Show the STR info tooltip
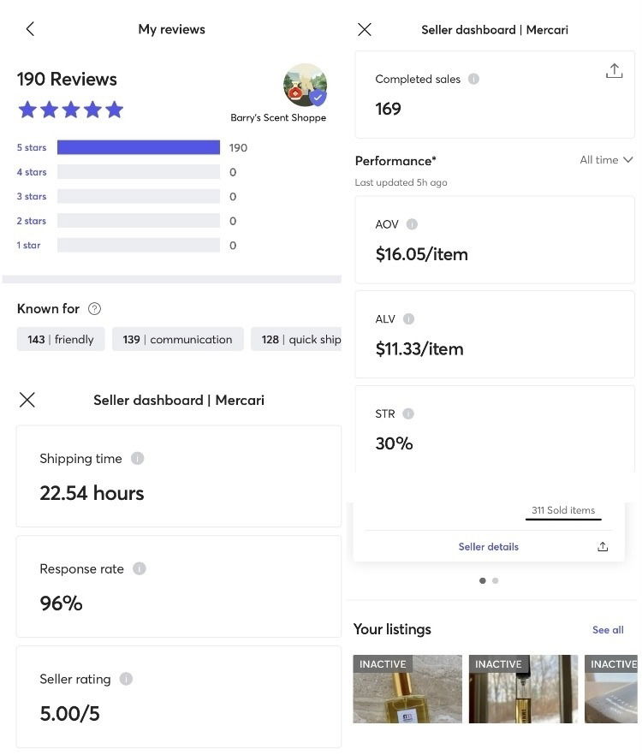 tap(408, 413)
